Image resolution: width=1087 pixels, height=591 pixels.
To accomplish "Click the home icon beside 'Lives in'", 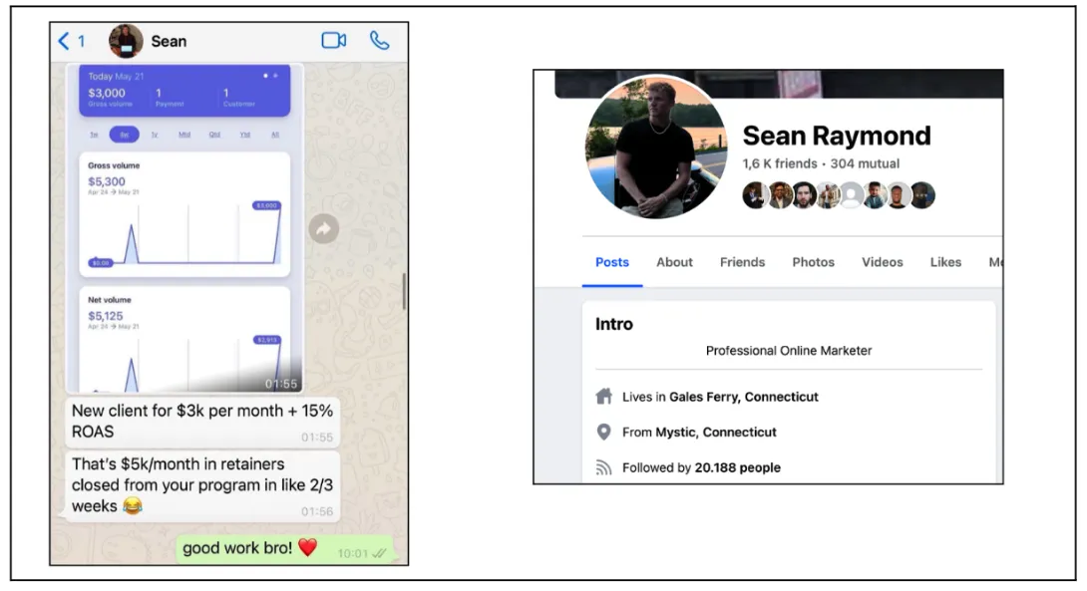I will (603, 397).
